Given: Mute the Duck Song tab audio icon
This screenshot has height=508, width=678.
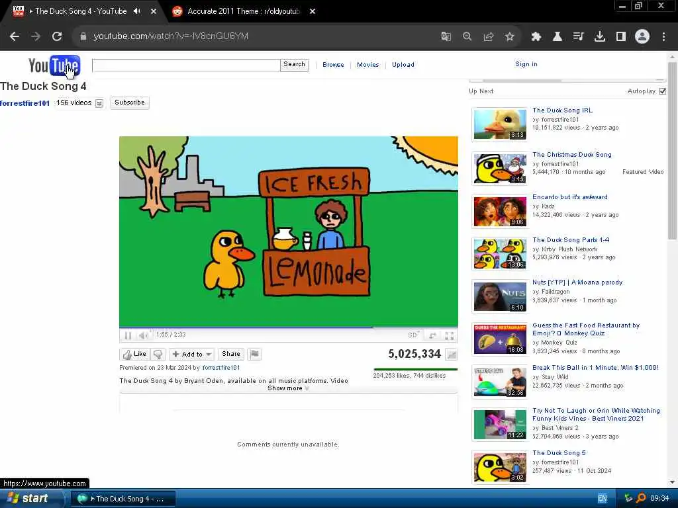Looking at the screenshot, I should coord(136,11).
